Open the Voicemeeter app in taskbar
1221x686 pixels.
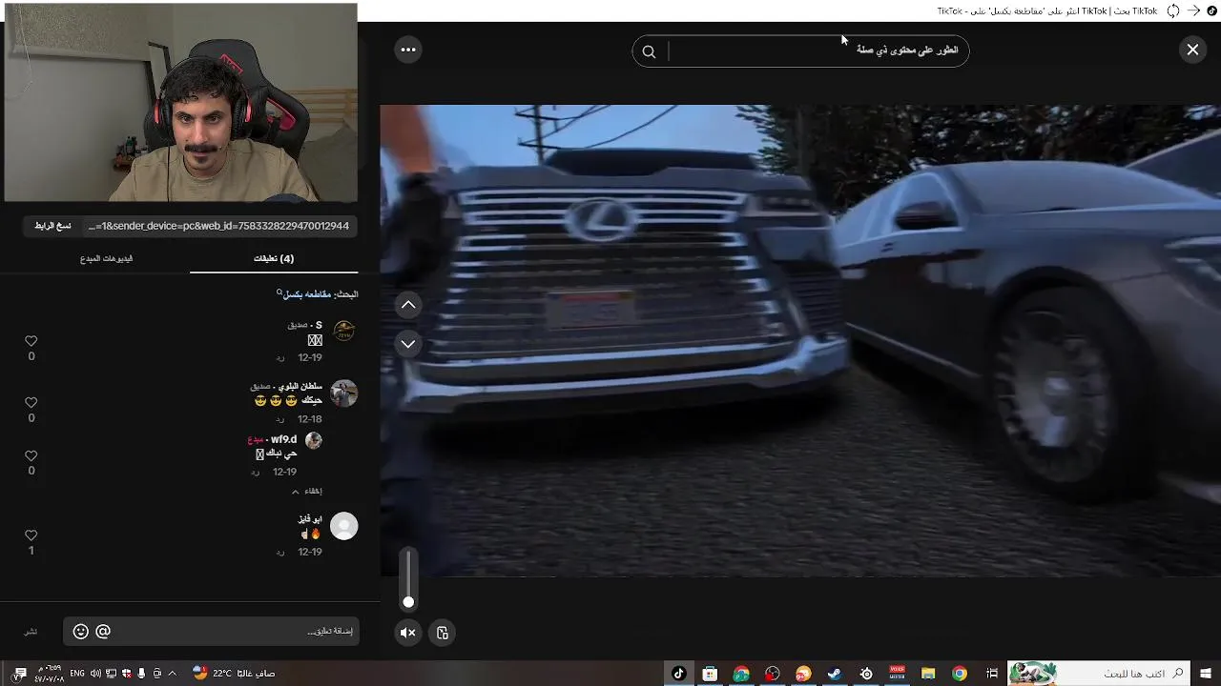pyautogui.click(x=897, y=674)
